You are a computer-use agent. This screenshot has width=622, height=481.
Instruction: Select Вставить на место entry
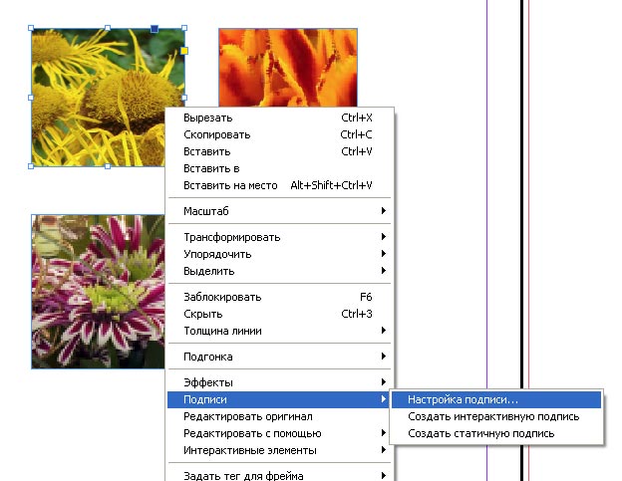[x=279, y=185]
